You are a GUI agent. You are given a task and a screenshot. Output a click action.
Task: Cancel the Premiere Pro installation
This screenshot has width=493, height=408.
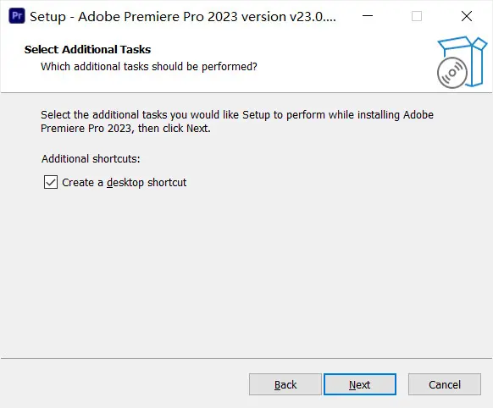(445, 384)
